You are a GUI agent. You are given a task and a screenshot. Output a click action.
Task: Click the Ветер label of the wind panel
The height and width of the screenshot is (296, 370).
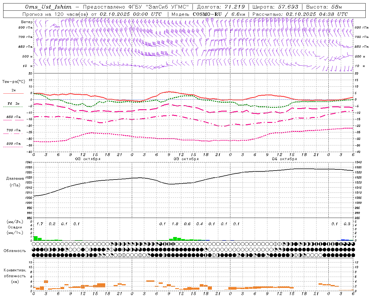(27, 22)
